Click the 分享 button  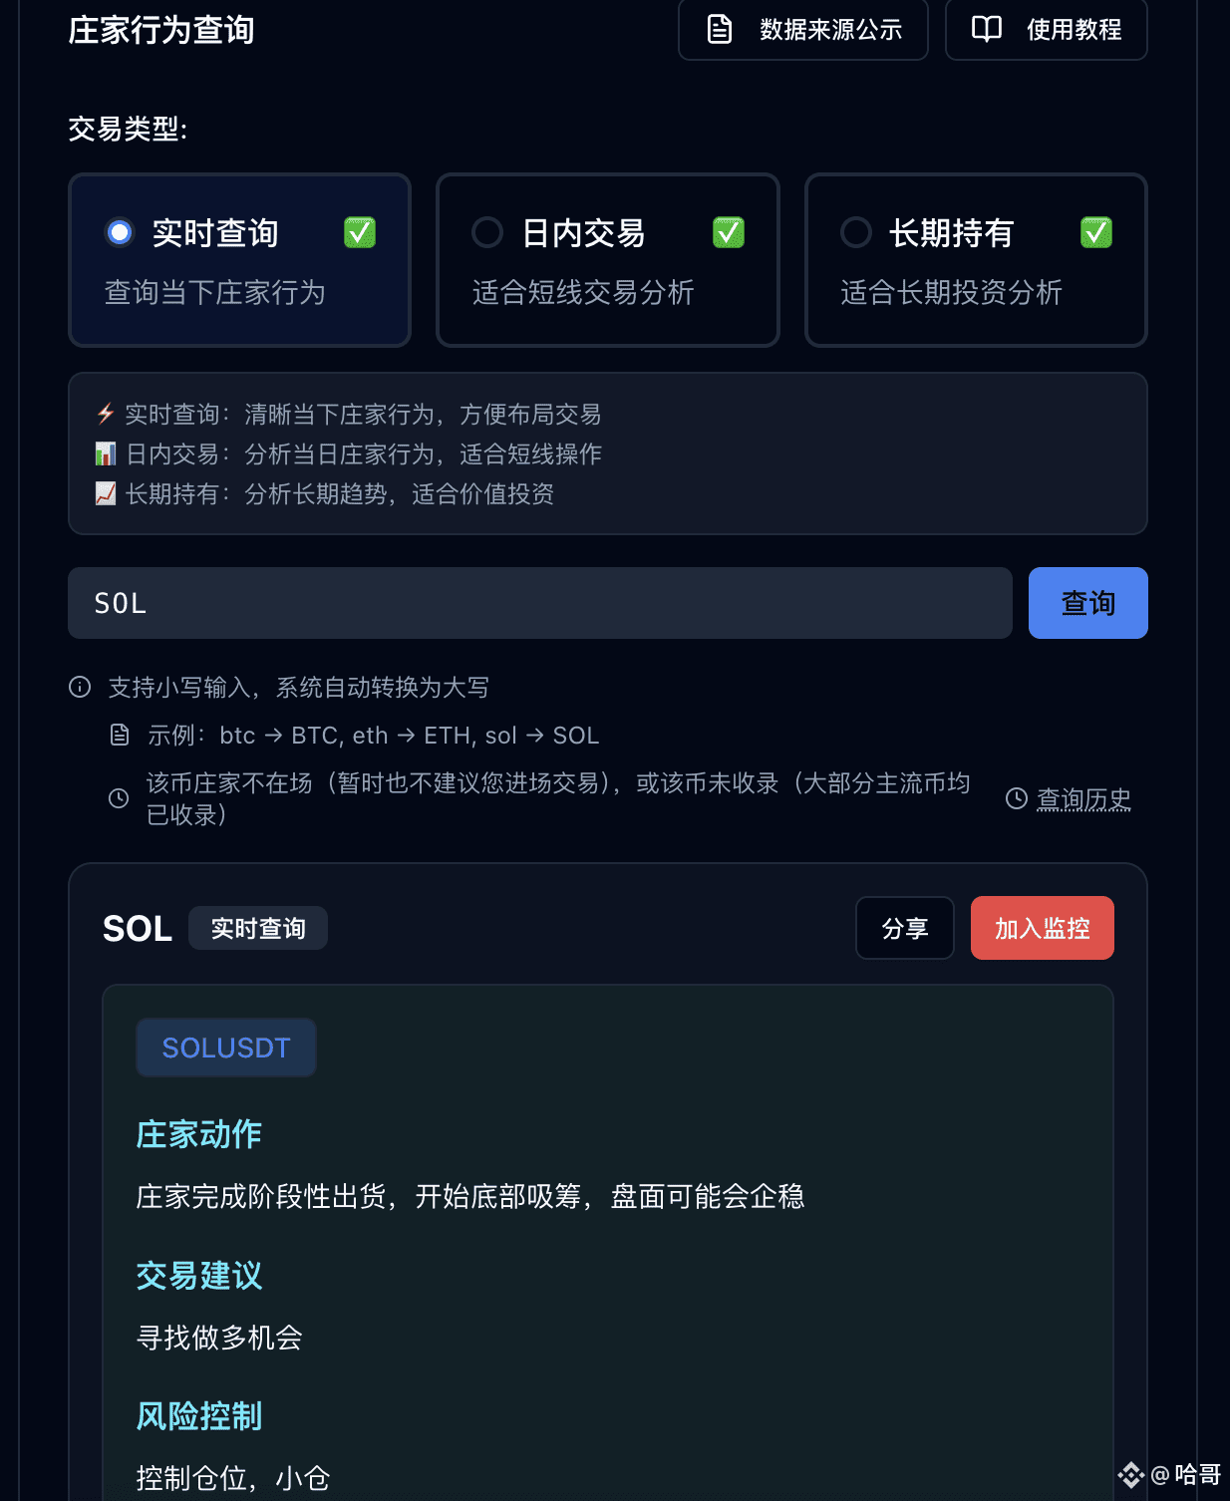point(905,928)
